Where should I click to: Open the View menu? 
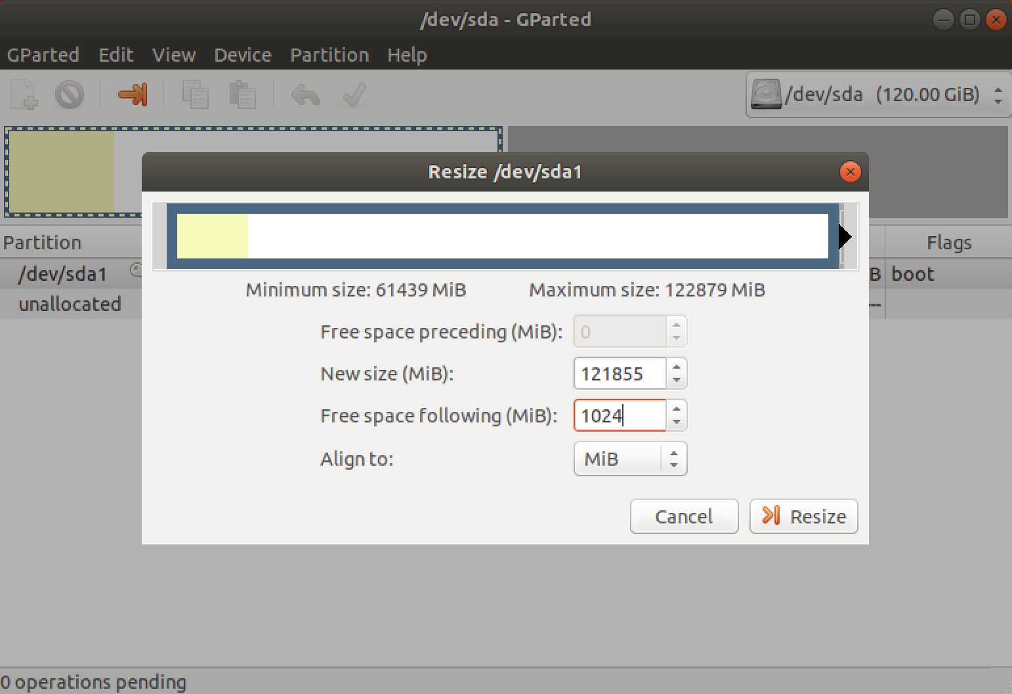click(174, 54)
